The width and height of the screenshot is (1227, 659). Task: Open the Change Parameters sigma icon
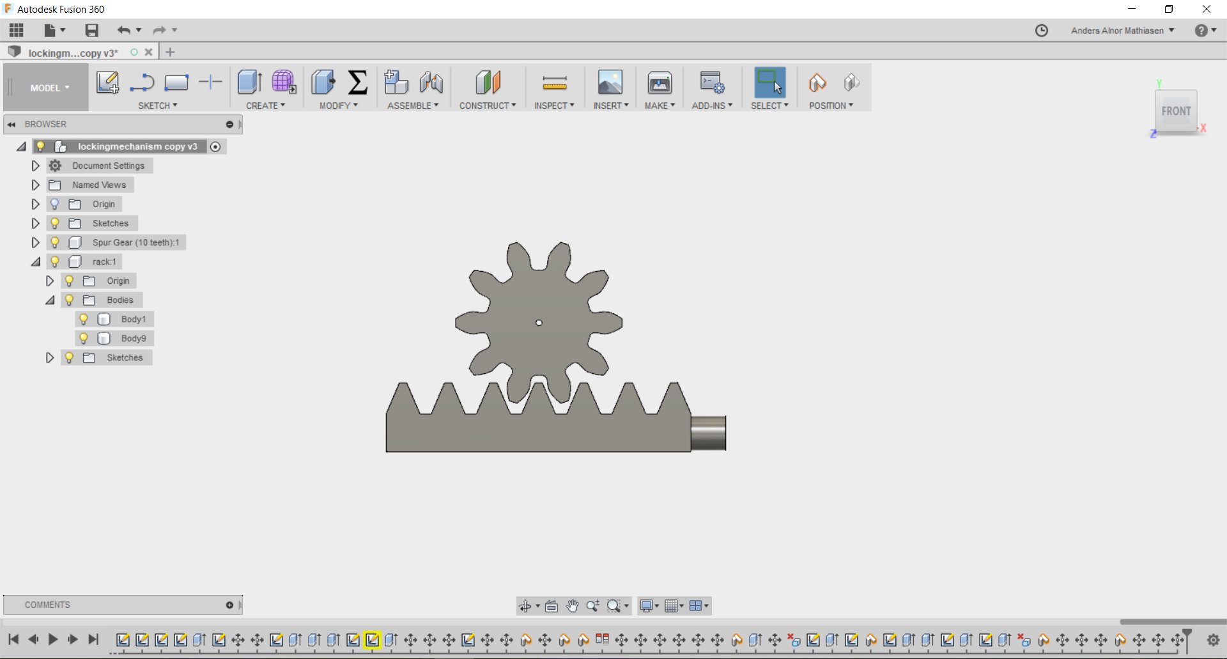tap(358, 82)
